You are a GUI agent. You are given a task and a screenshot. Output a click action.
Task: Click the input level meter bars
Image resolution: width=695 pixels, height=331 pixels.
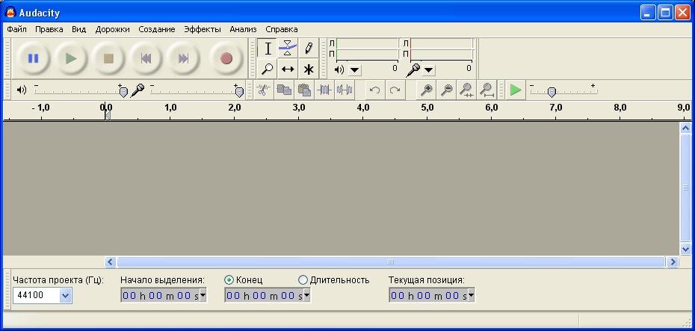(x=442, y=49)
